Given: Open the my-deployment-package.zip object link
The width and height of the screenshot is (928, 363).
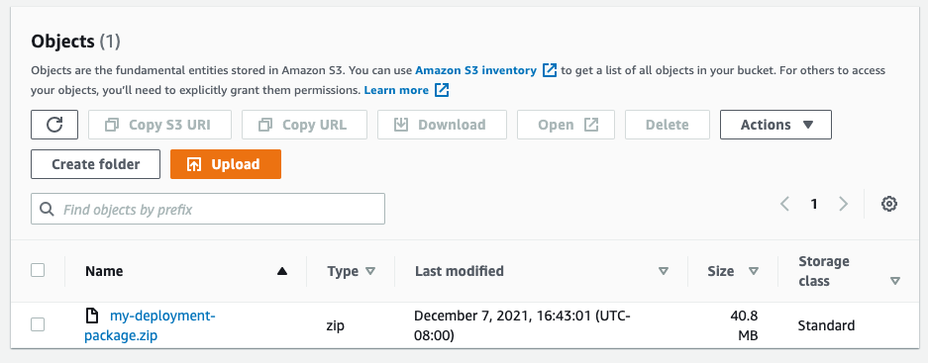Looking at the screenshot, I should pos(150,326).
